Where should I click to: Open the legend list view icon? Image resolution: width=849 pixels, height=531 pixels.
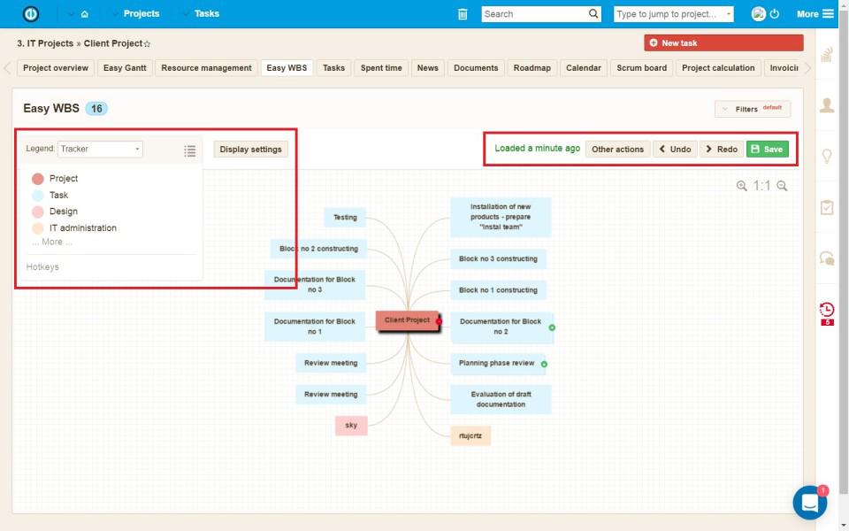point(189,150)
